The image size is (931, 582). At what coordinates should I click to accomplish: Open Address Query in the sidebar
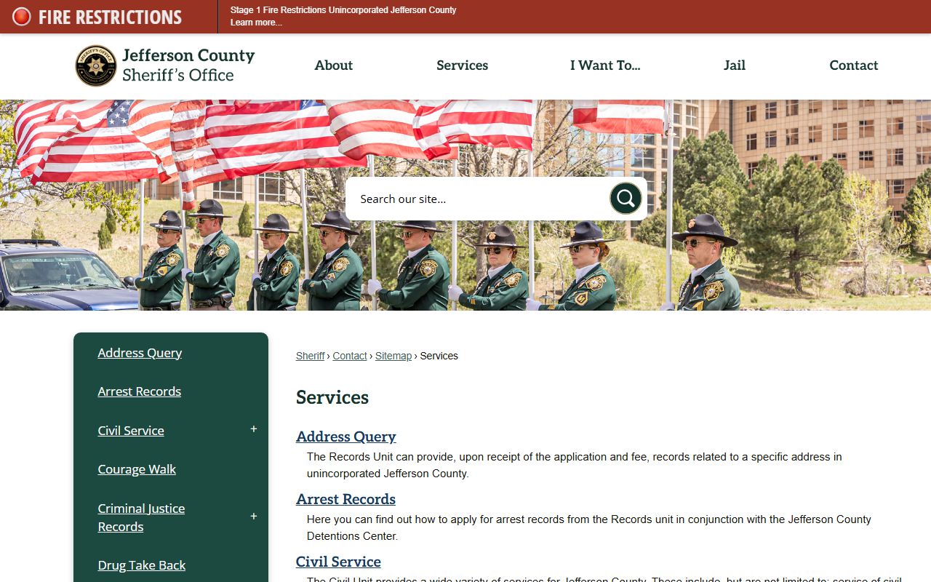(x=140, y=353)
